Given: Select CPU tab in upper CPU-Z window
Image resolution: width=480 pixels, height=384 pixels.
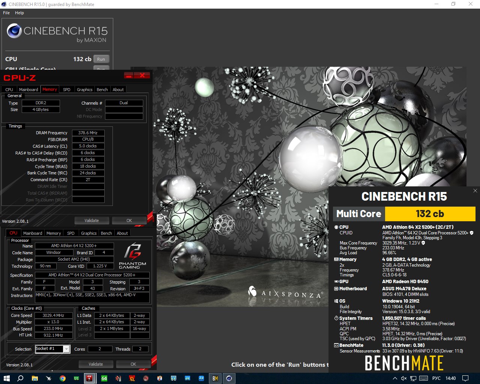Looking at the screenshot, I should [9, 90].
